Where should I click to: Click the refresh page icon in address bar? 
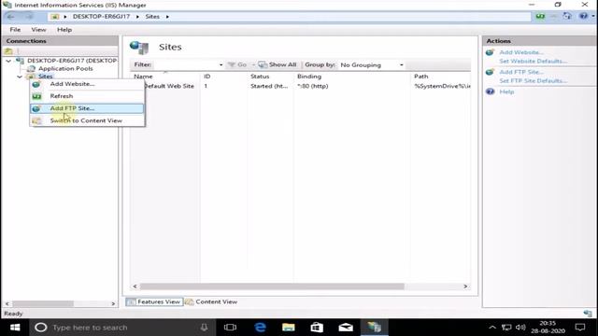pos(540,17)
